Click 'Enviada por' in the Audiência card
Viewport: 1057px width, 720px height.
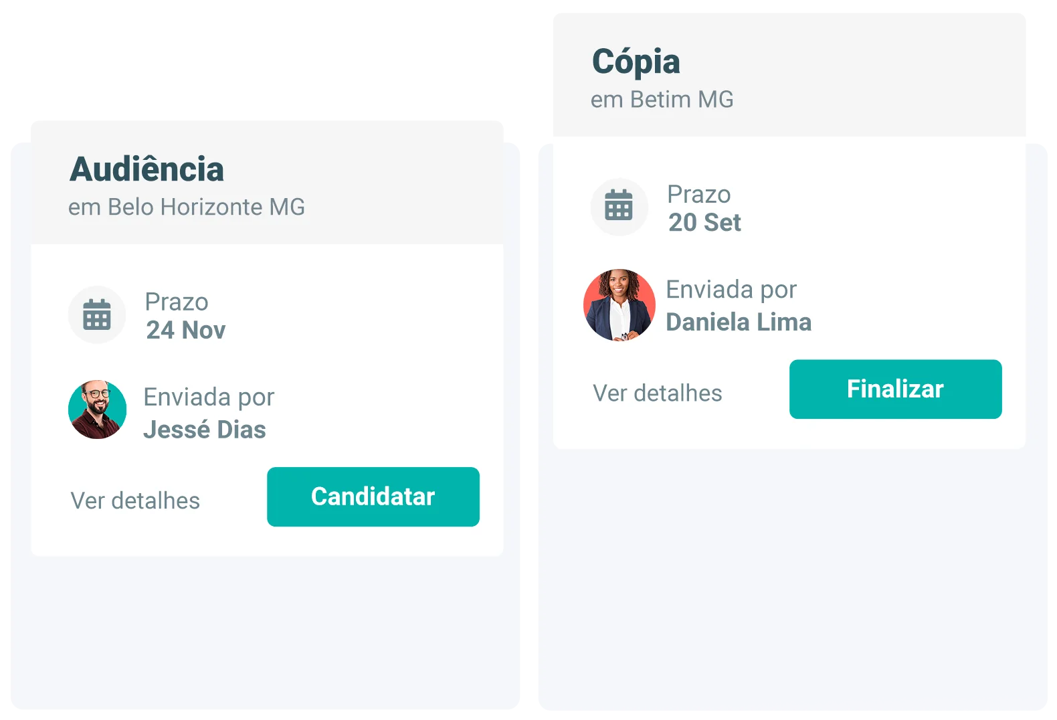click(x=209, y=397)
